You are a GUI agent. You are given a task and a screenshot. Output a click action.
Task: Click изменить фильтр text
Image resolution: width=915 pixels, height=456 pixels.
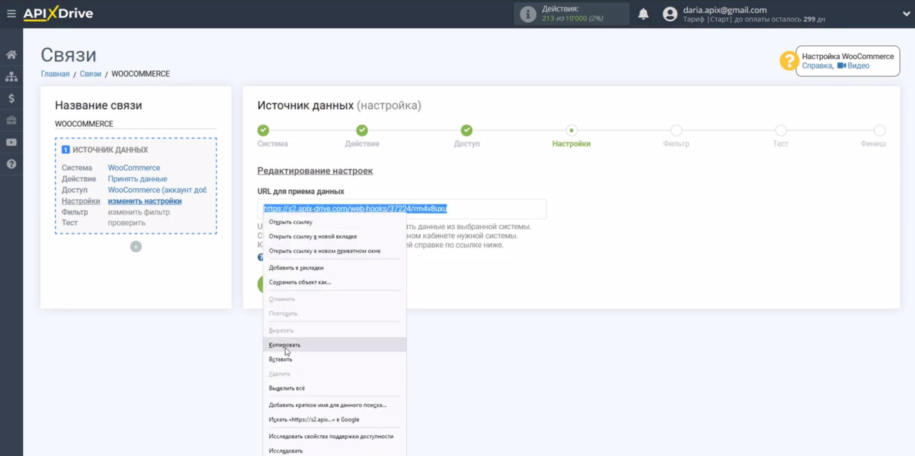tap(139, 212)
